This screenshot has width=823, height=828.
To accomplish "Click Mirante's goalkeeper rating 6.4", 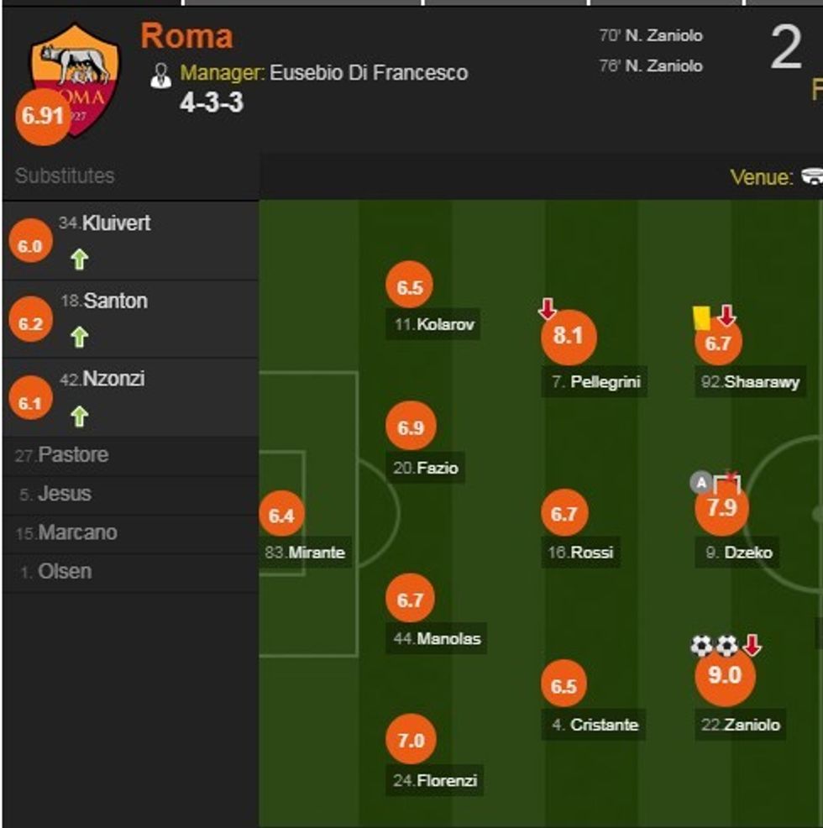I will tap(281, 516).
